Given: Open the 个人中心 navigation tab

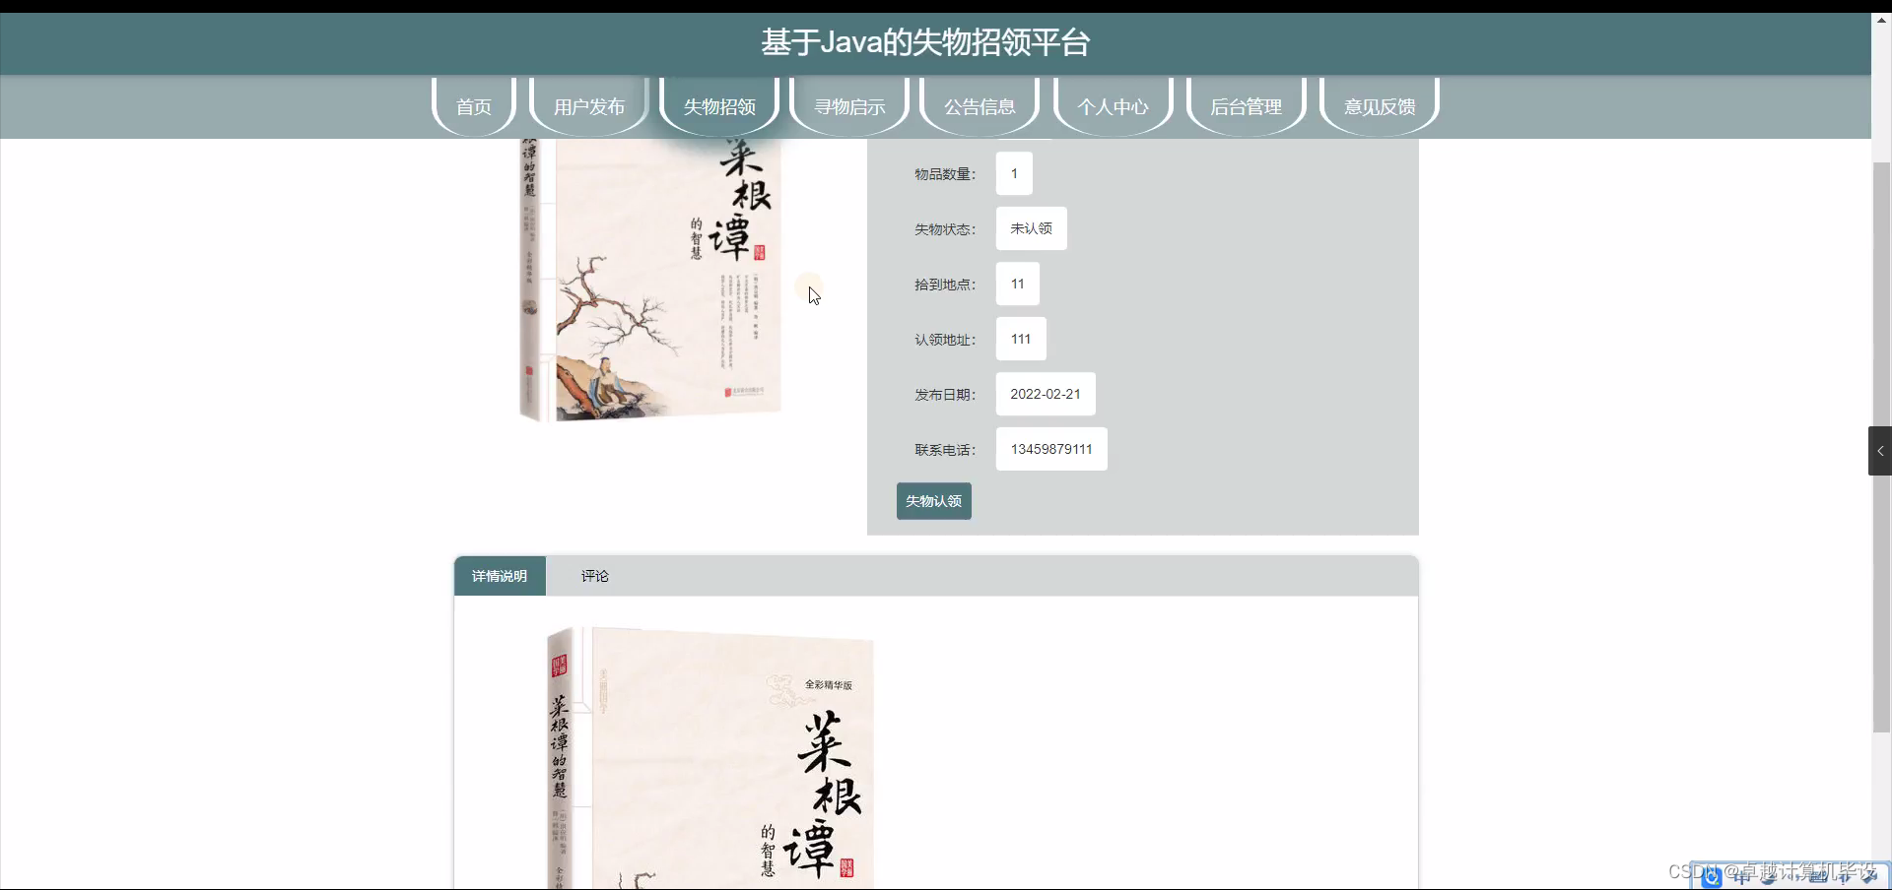Looking at the screenshot, I should tap(1113, 106).
